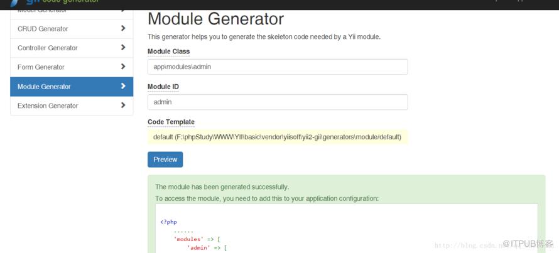Click the Module ID label
This screenshot has width=559, height=253.
pos(163,87)
